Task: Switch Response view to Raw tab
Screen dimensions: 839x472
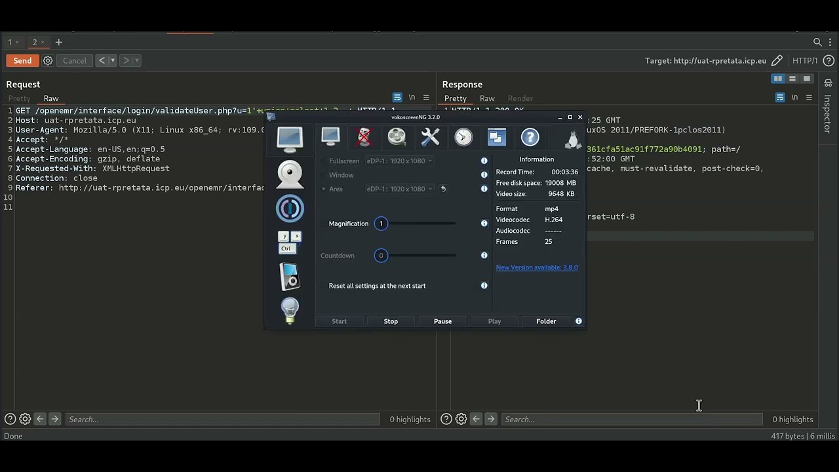Action: (487, 98)
